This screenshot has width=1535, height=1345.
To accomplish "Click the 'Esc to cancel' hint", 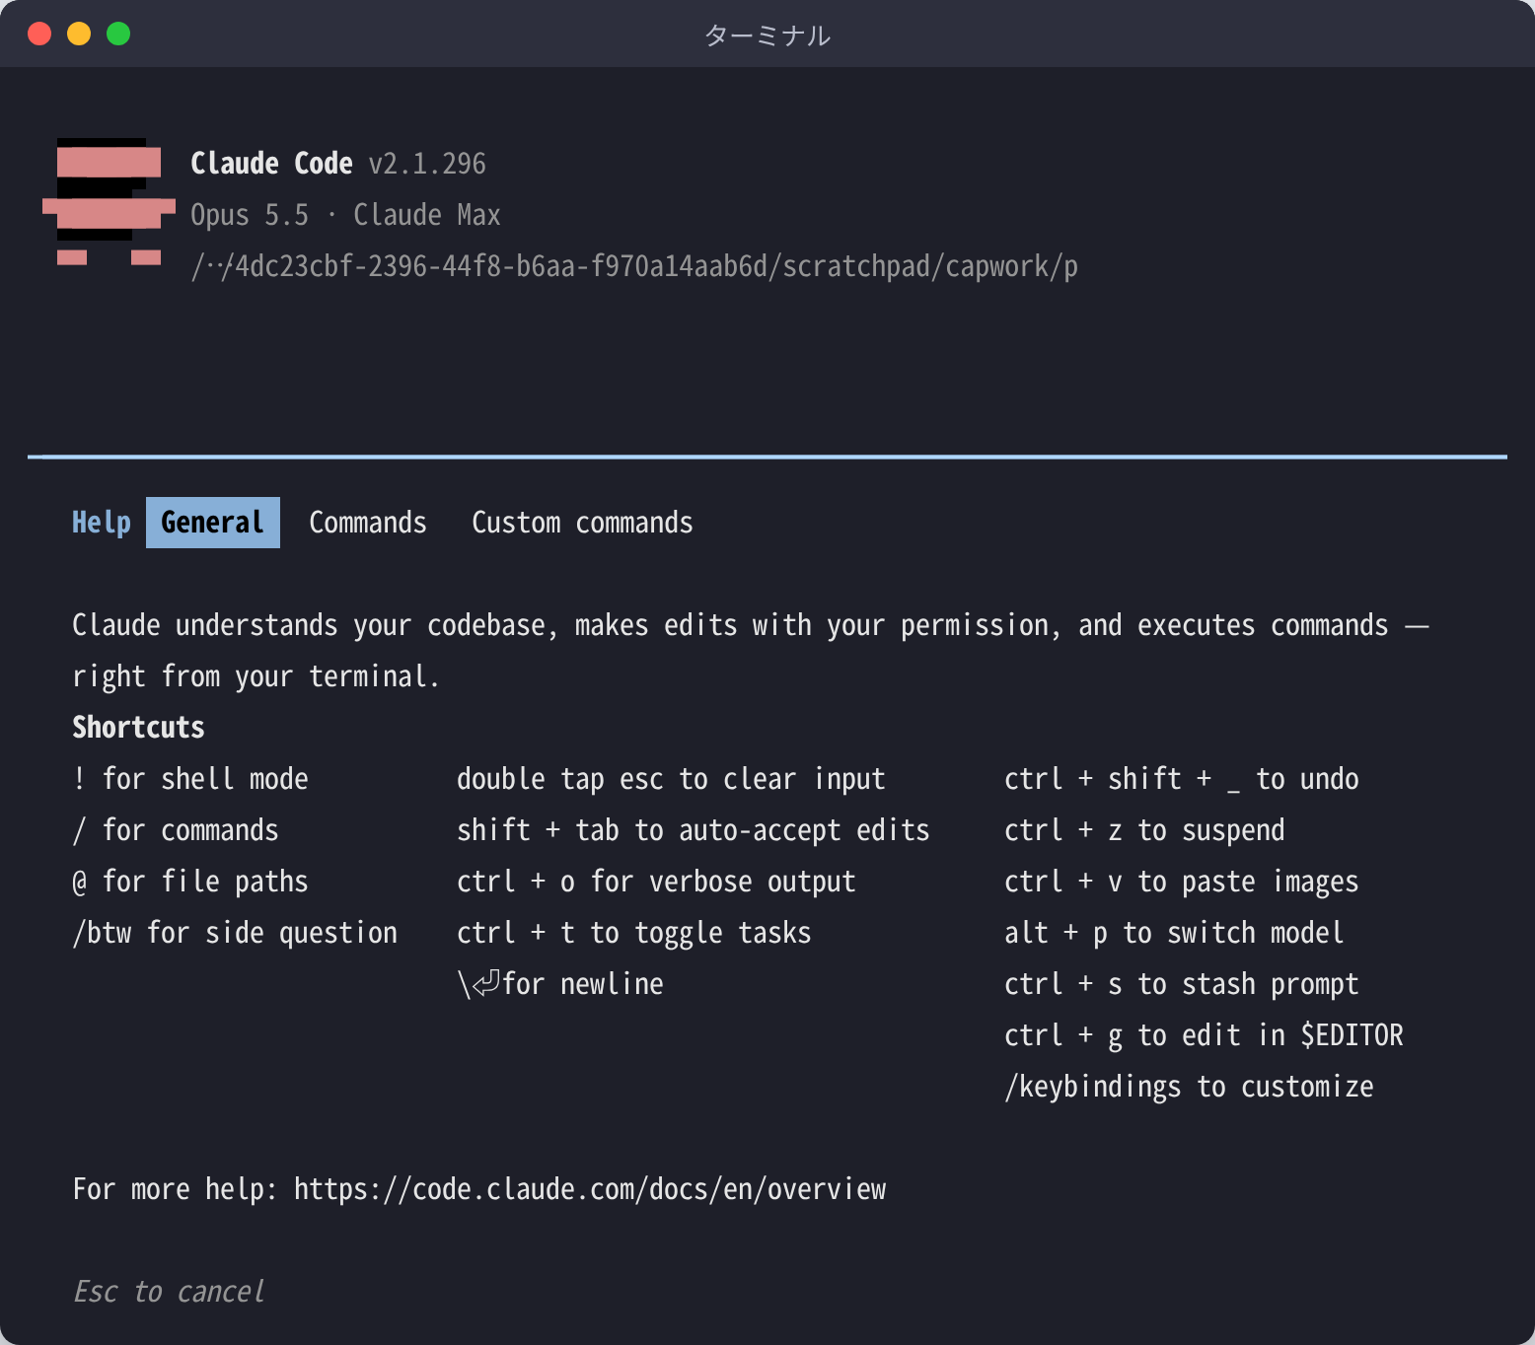I will coord(169,1292).
